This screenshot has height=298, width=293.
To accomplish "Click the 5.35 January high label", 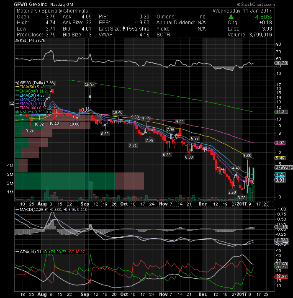I will point(247,156).
